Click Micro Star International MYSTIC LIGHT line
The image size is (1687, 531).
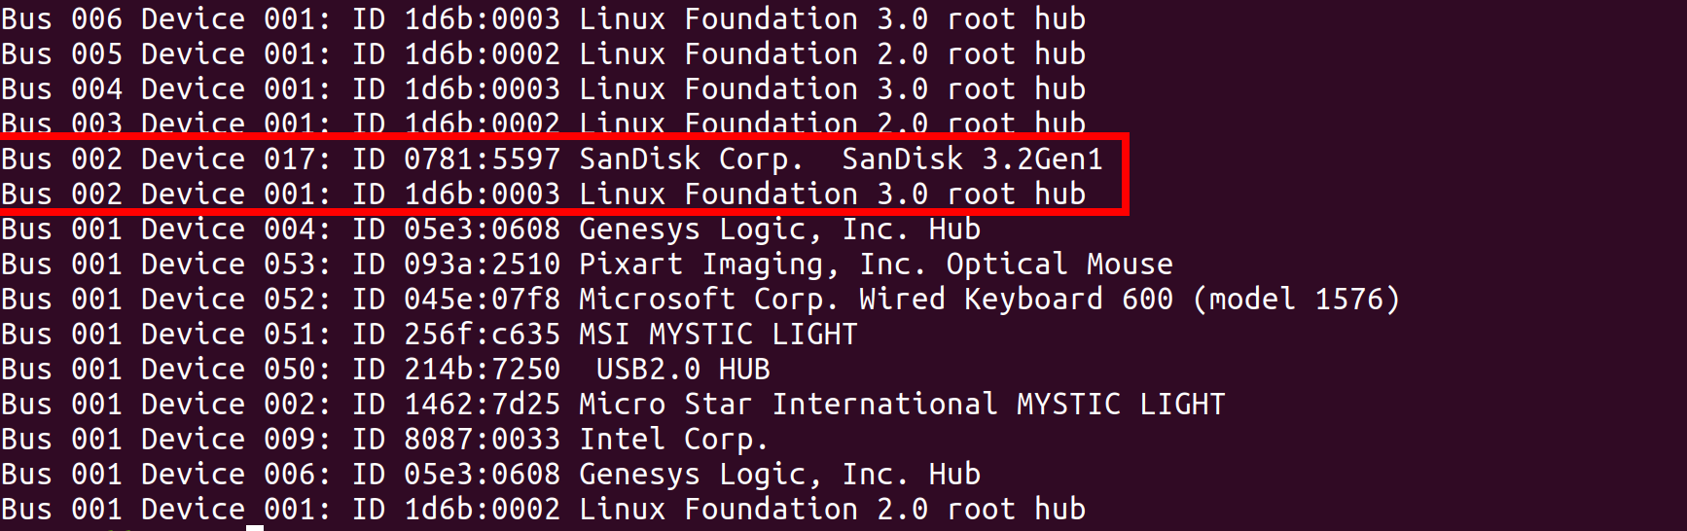(x=613, y=404)
